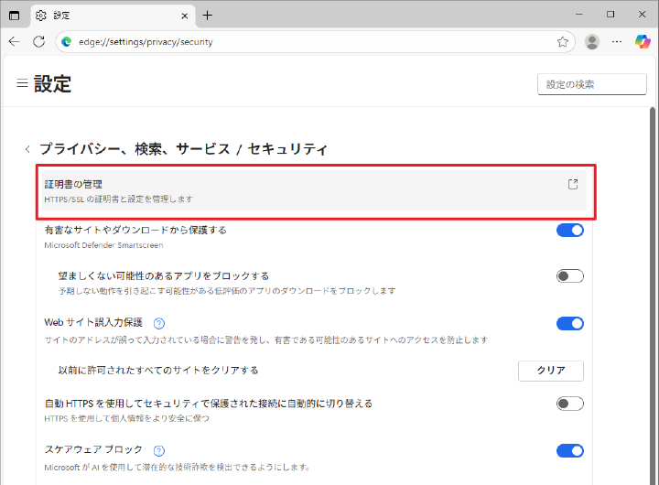Screen dimensions: 659x485
Task: Click the 設定の検索 search field
Action: 591,84
